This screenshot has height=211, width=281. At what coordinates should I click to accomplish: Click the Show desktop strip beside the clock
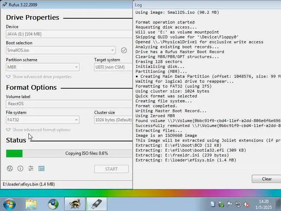click(x=279, y=204)
